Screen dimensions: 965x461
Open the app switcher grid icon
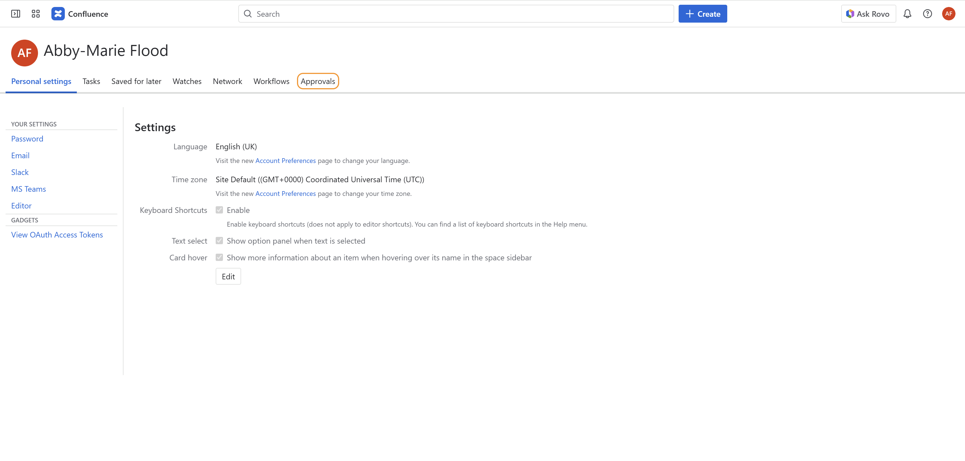tap(35, 13)
